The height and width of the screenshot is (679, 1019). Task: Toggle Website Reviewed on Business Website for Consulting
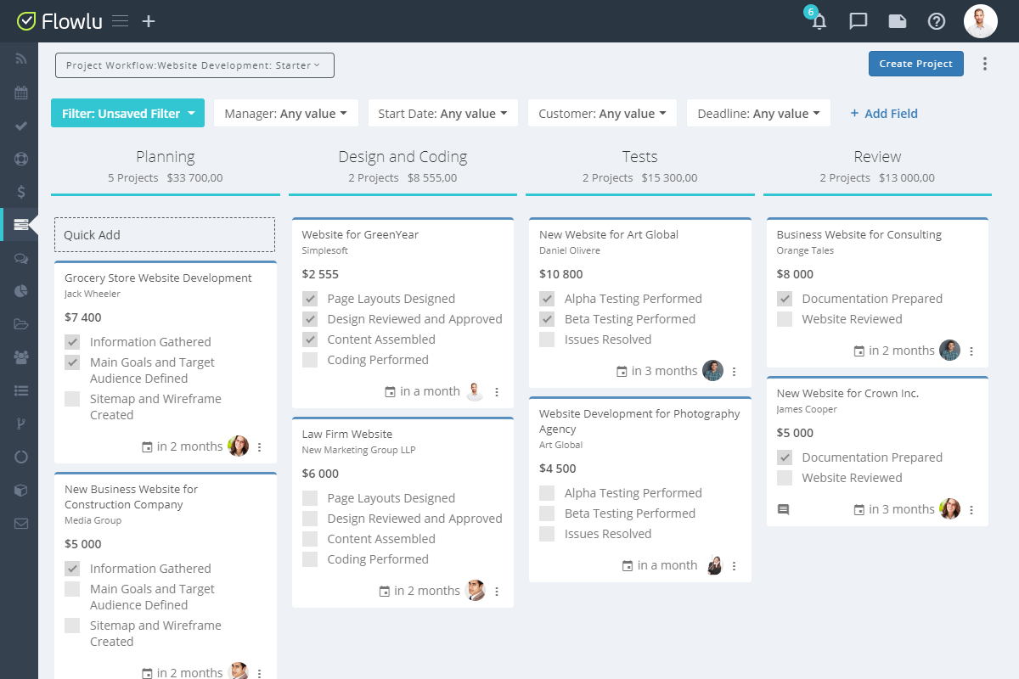point(785,319)
